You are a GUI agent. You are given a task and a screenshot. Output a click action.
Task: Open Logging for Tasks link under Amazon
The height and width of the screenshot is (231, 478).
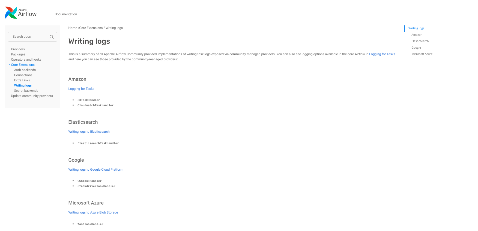click(x=81, y=89)
